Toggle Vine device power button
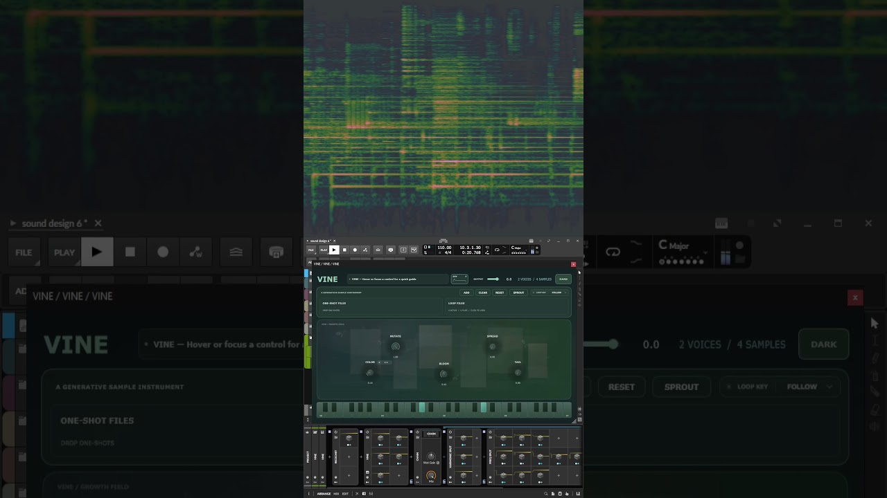 point(367,432)
